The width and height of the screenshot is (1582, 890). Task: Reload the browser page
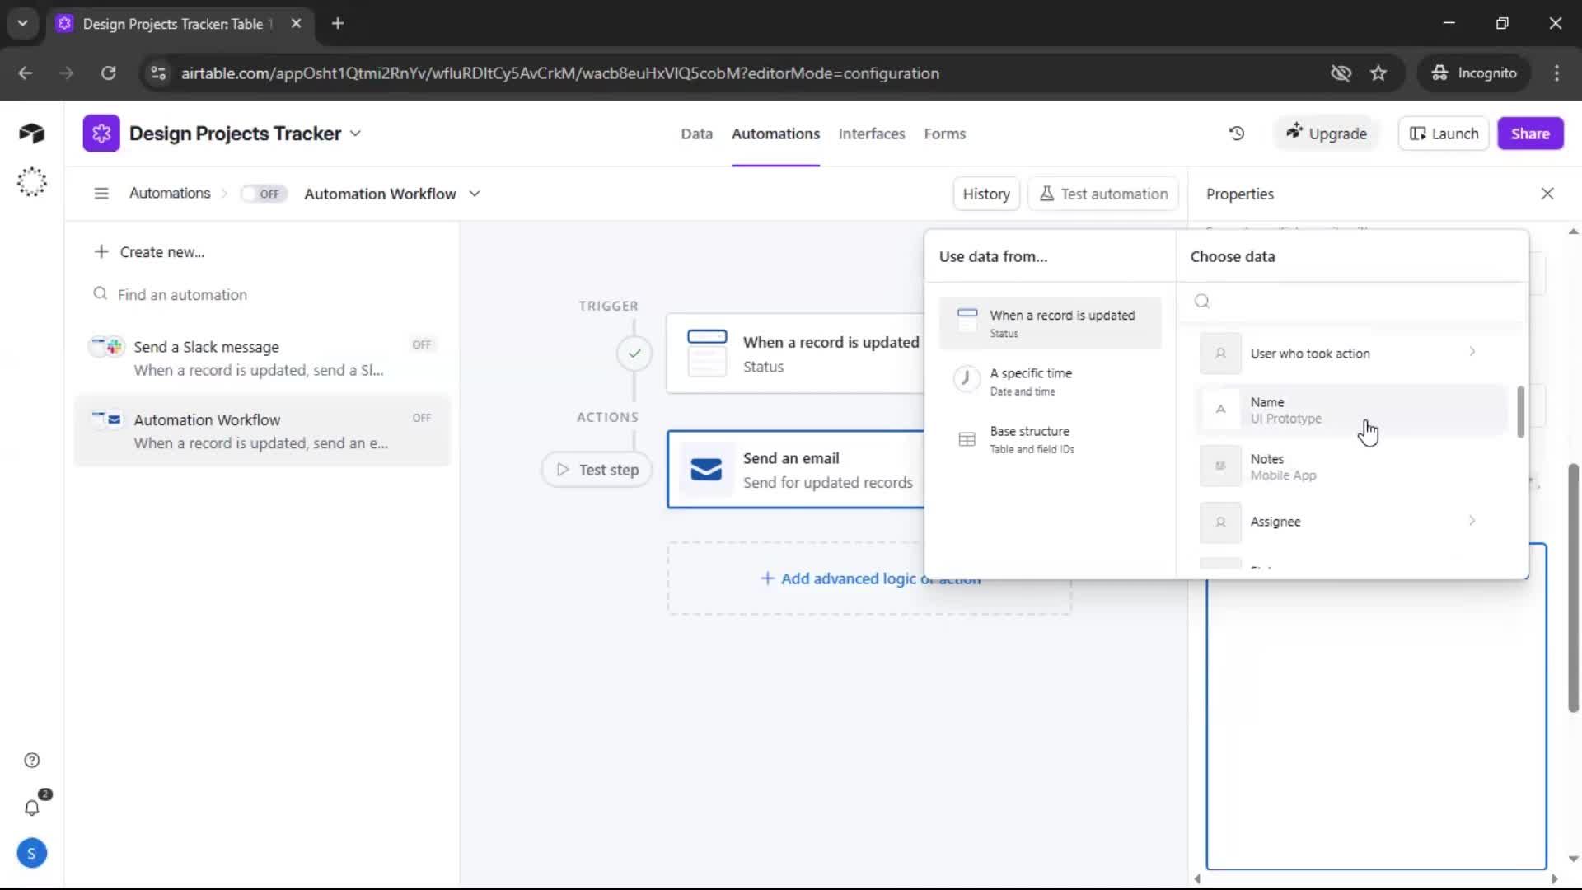(x=108, y=73)
